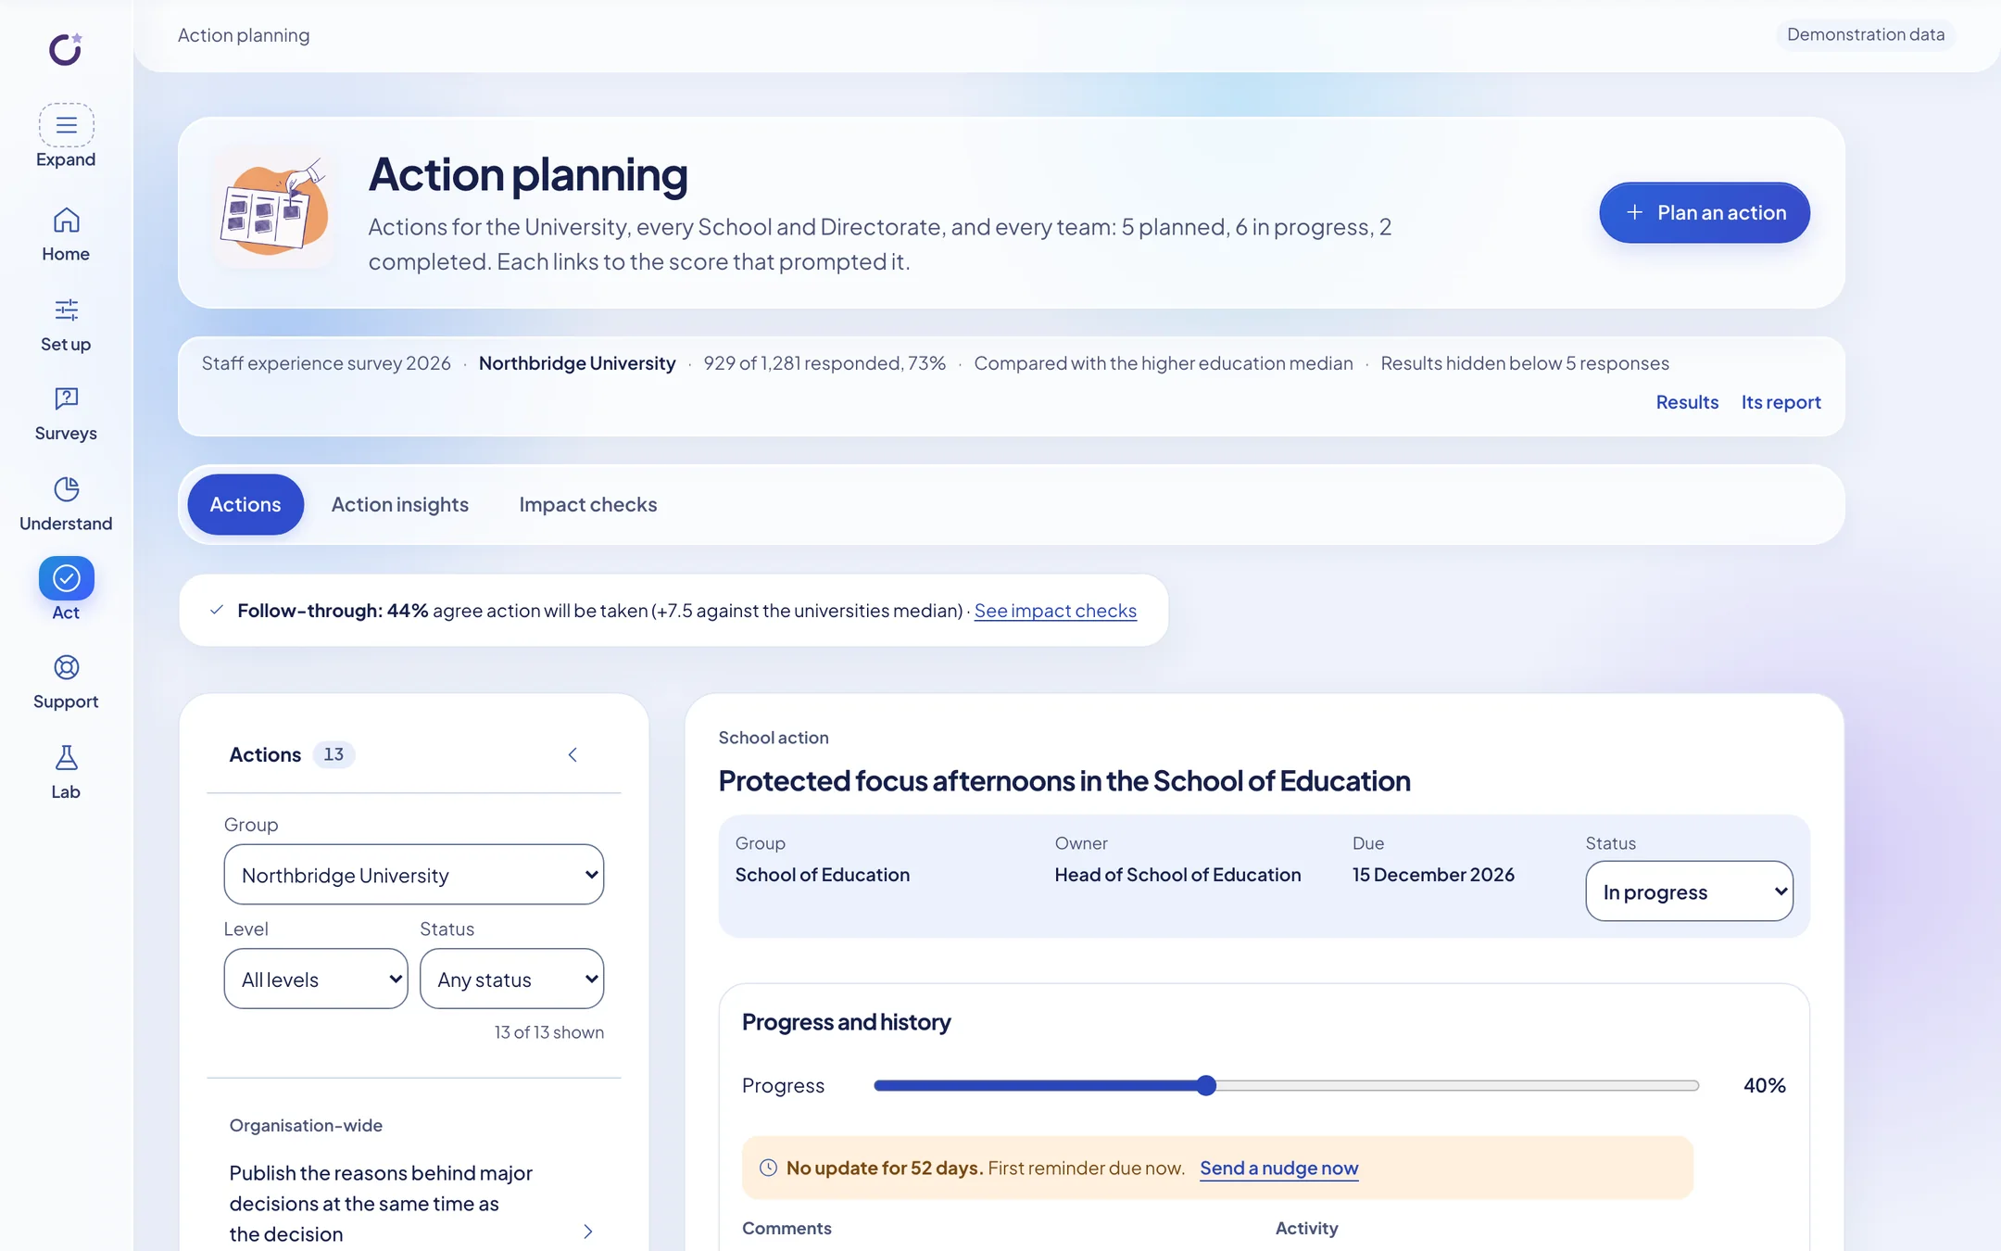Click the Plan an action button

coord(1705,213)
